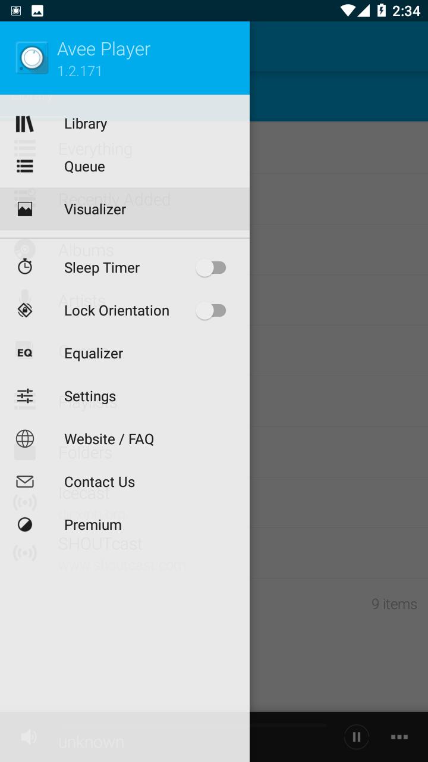Open Website / FAQ link
The height and width of the screenshot is (762, 428).
(109, 439)
